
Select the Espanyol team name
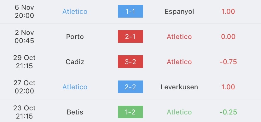pos(179,12)
